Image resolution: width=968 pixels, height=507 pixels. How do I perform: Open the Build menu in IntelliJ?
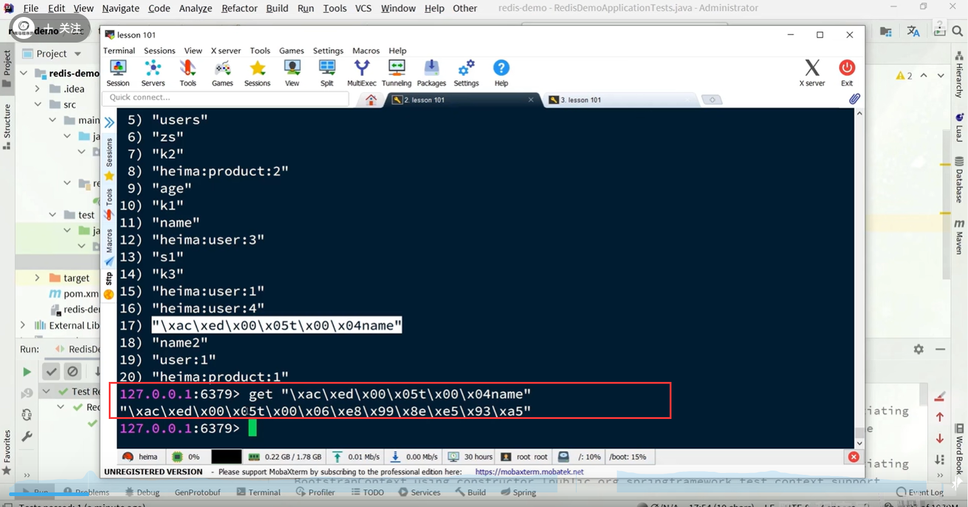[277, 8]
